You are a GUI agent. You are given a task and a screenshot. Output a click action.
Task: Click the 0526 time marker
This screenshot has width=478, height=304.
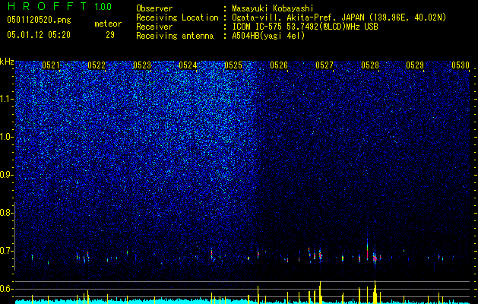coord(279,65)
